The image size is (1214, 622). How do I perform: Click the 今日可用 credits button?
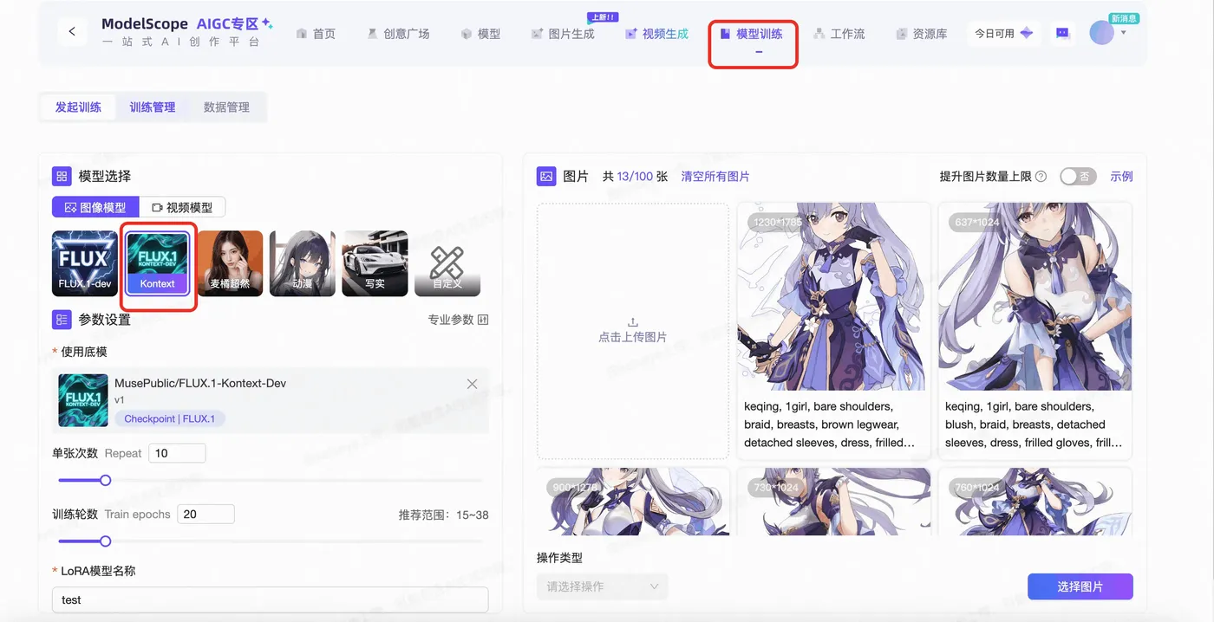click(1003, 33)
